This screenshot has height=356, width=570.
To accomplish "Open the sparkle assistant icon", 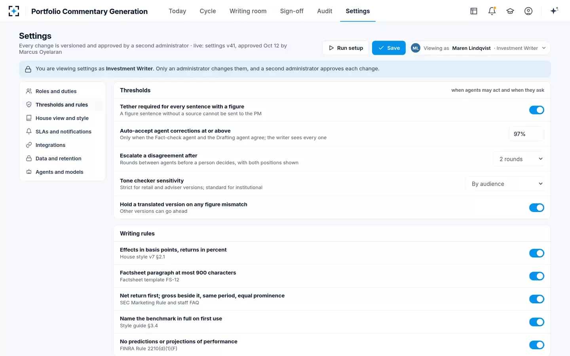I will click(x=554, y=11).
